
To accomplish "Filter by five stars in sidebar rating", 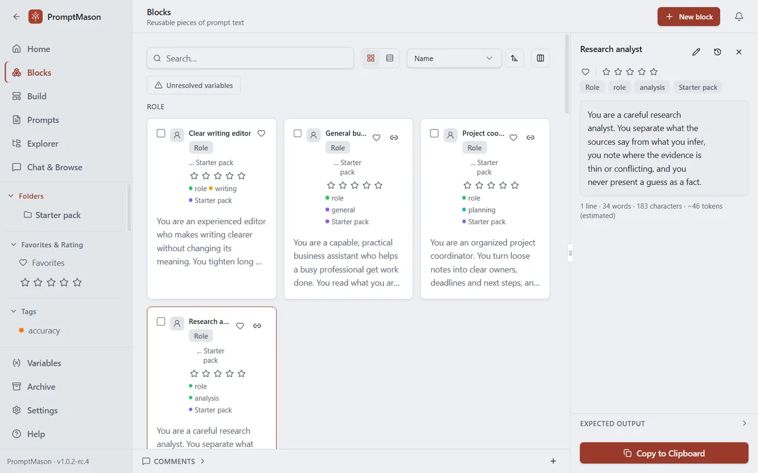I will (x=77, y=282).
